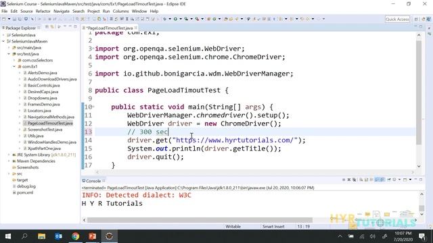
Task: Open File Explorer from the taskbar
Action: point(42,236)
